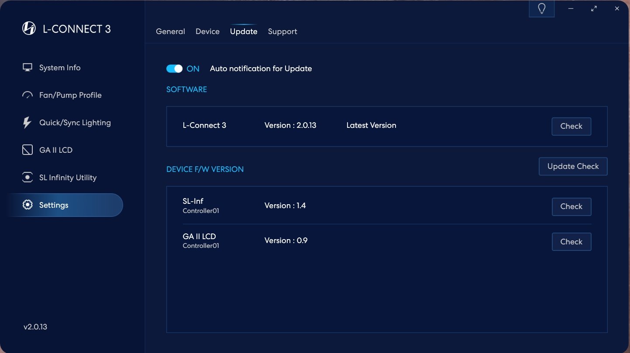Select the Update tab

click(x=244, y=31)
